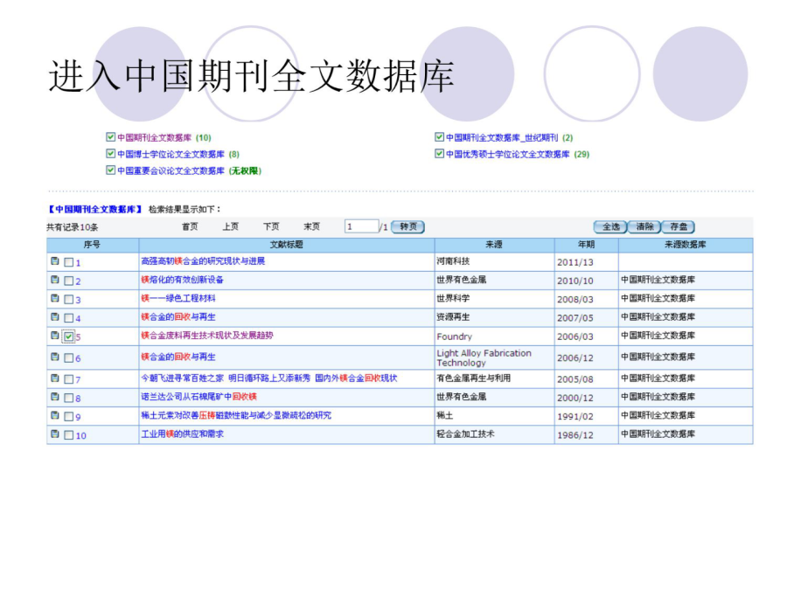Uncheck the checkbox for record 5
The height and width of the screenshot is (590, 787).
69,337
